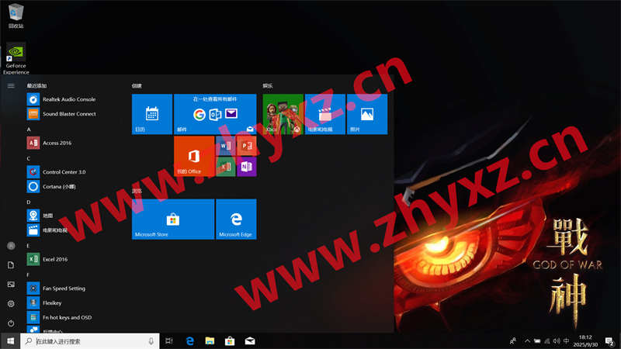
Task: Launch PowerPoint from the small tile
Action: (246, 146)
